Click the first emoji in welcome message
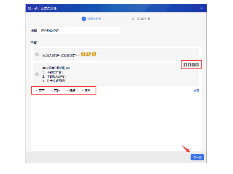 (x=83, y=54)
